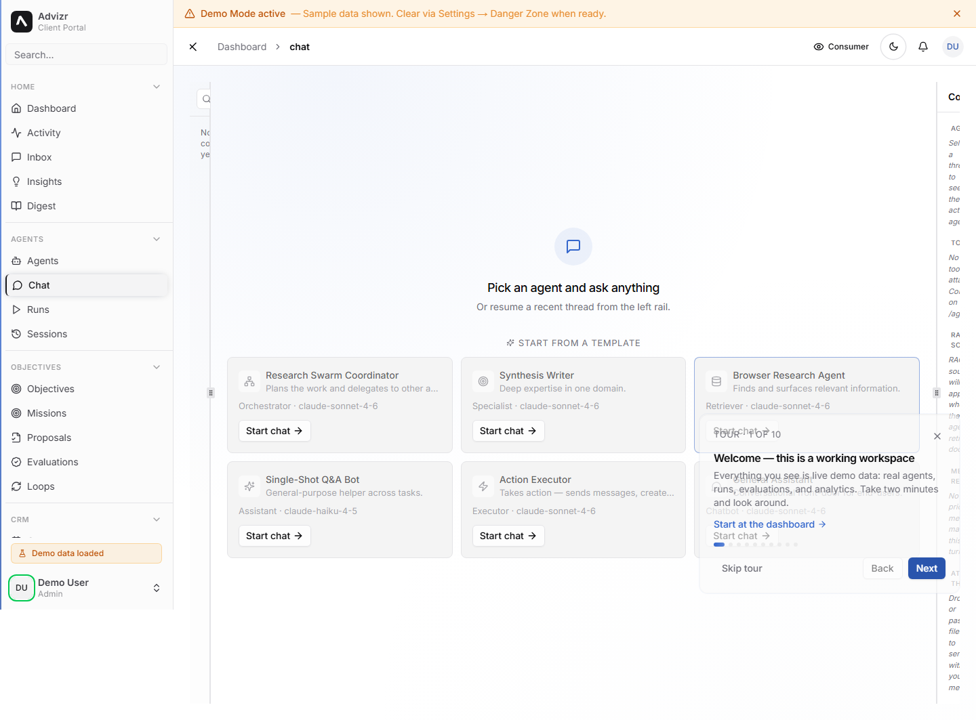Viewport: 976px width, 720px height.
Task: Click 'Orchestrator · claude-sonnet-4-6' text
Action: tap(308, 406)
